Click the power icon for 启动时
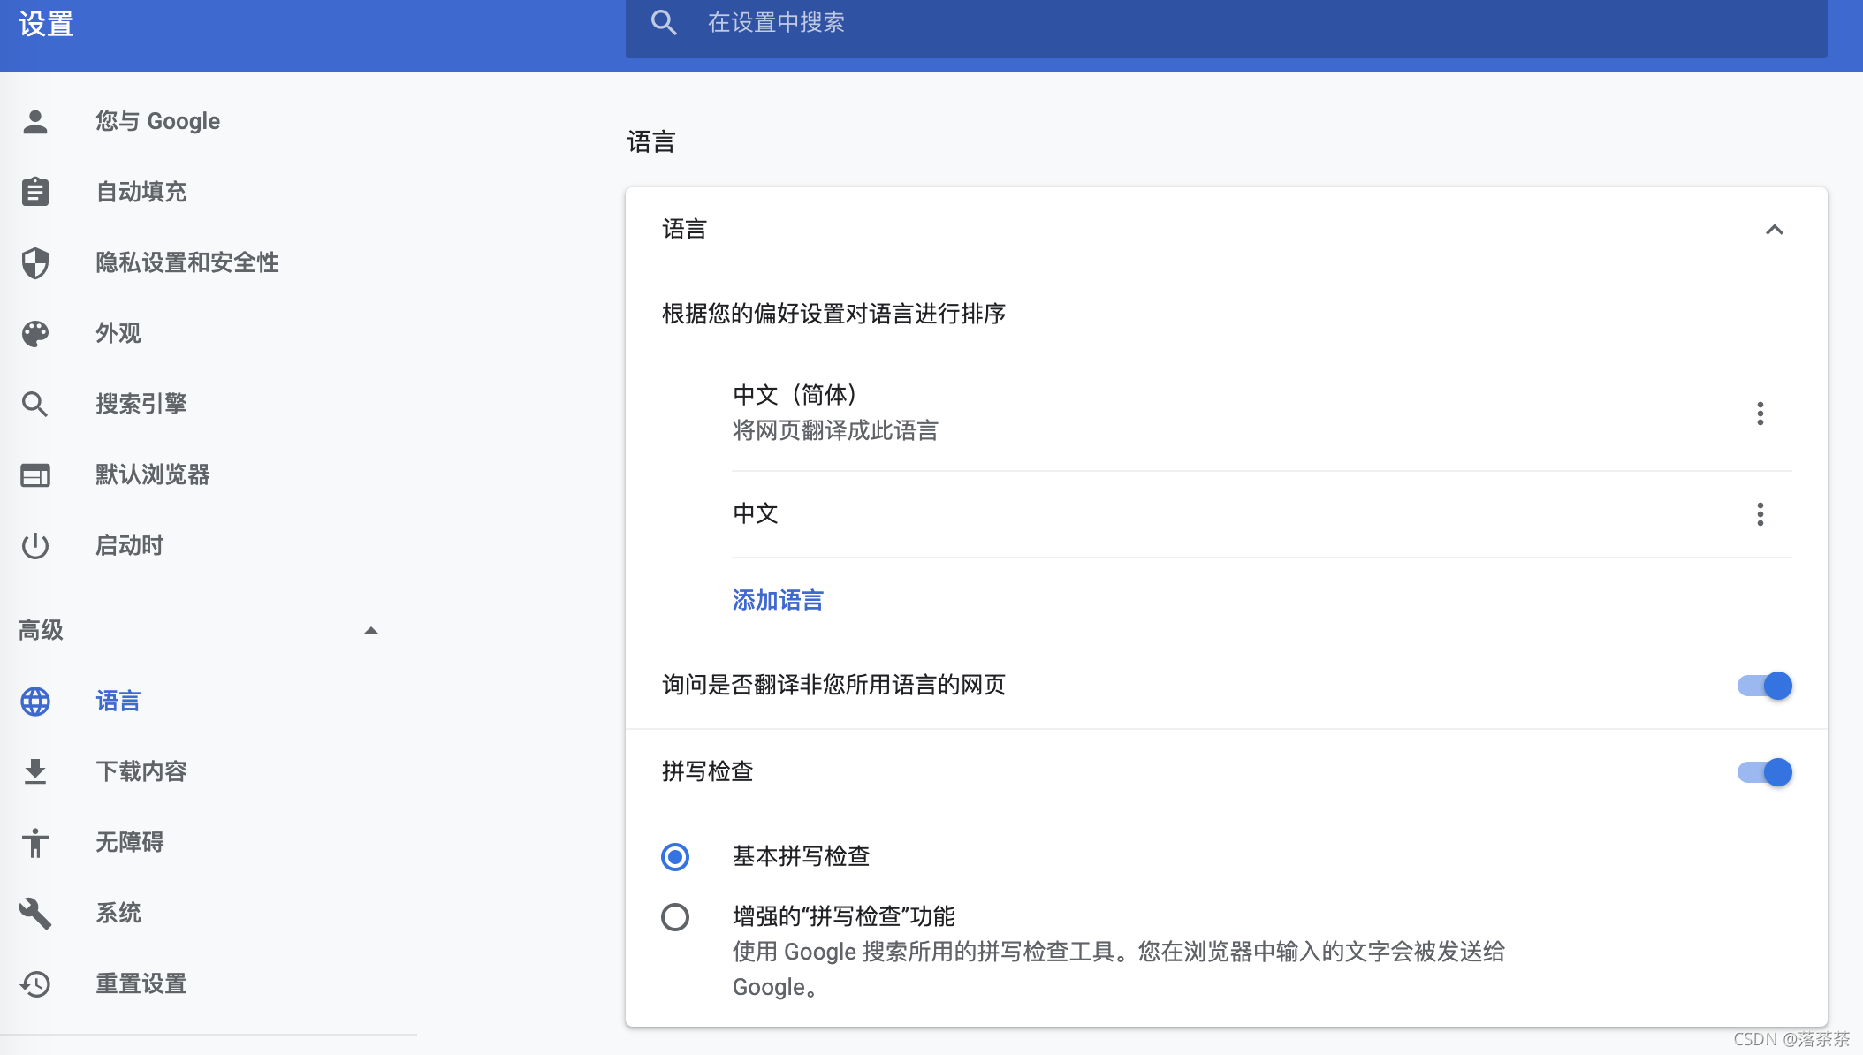Viewport: 1863px width, 1055px height. click(x=35, y=545)
